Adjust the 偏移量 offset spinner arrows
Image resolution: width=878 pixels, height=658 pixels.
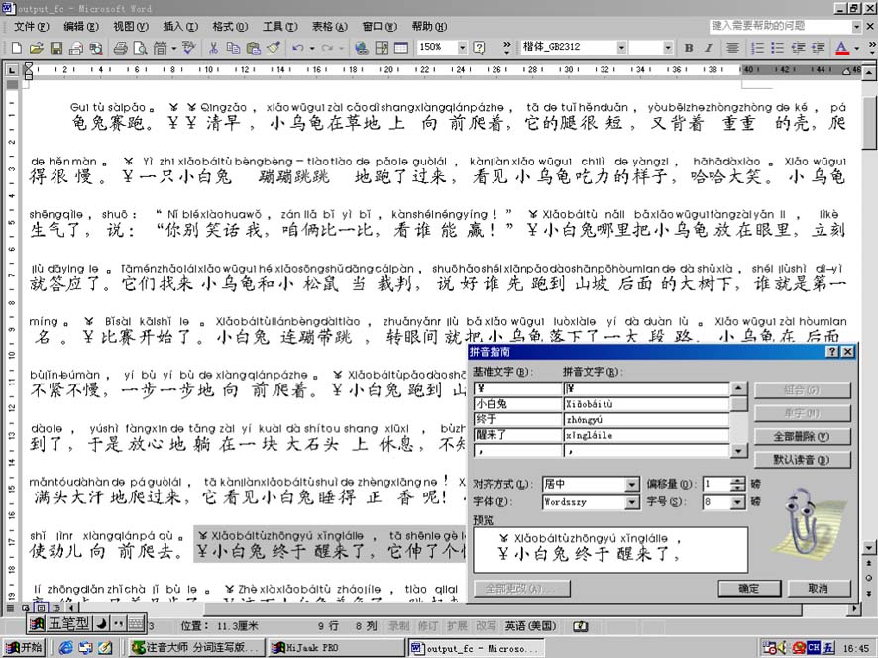(738, 484)
